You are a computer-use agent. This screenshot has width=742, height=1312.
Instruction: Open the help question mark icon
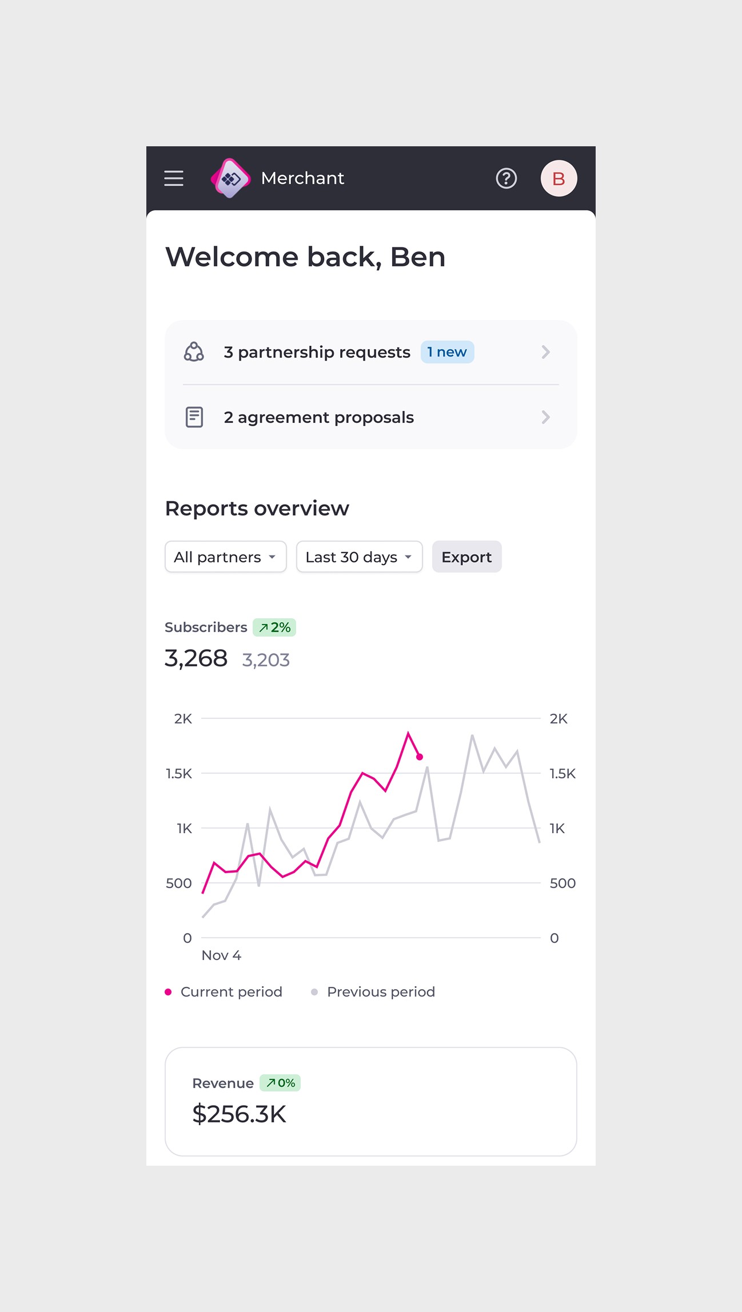tap(506, 178)
